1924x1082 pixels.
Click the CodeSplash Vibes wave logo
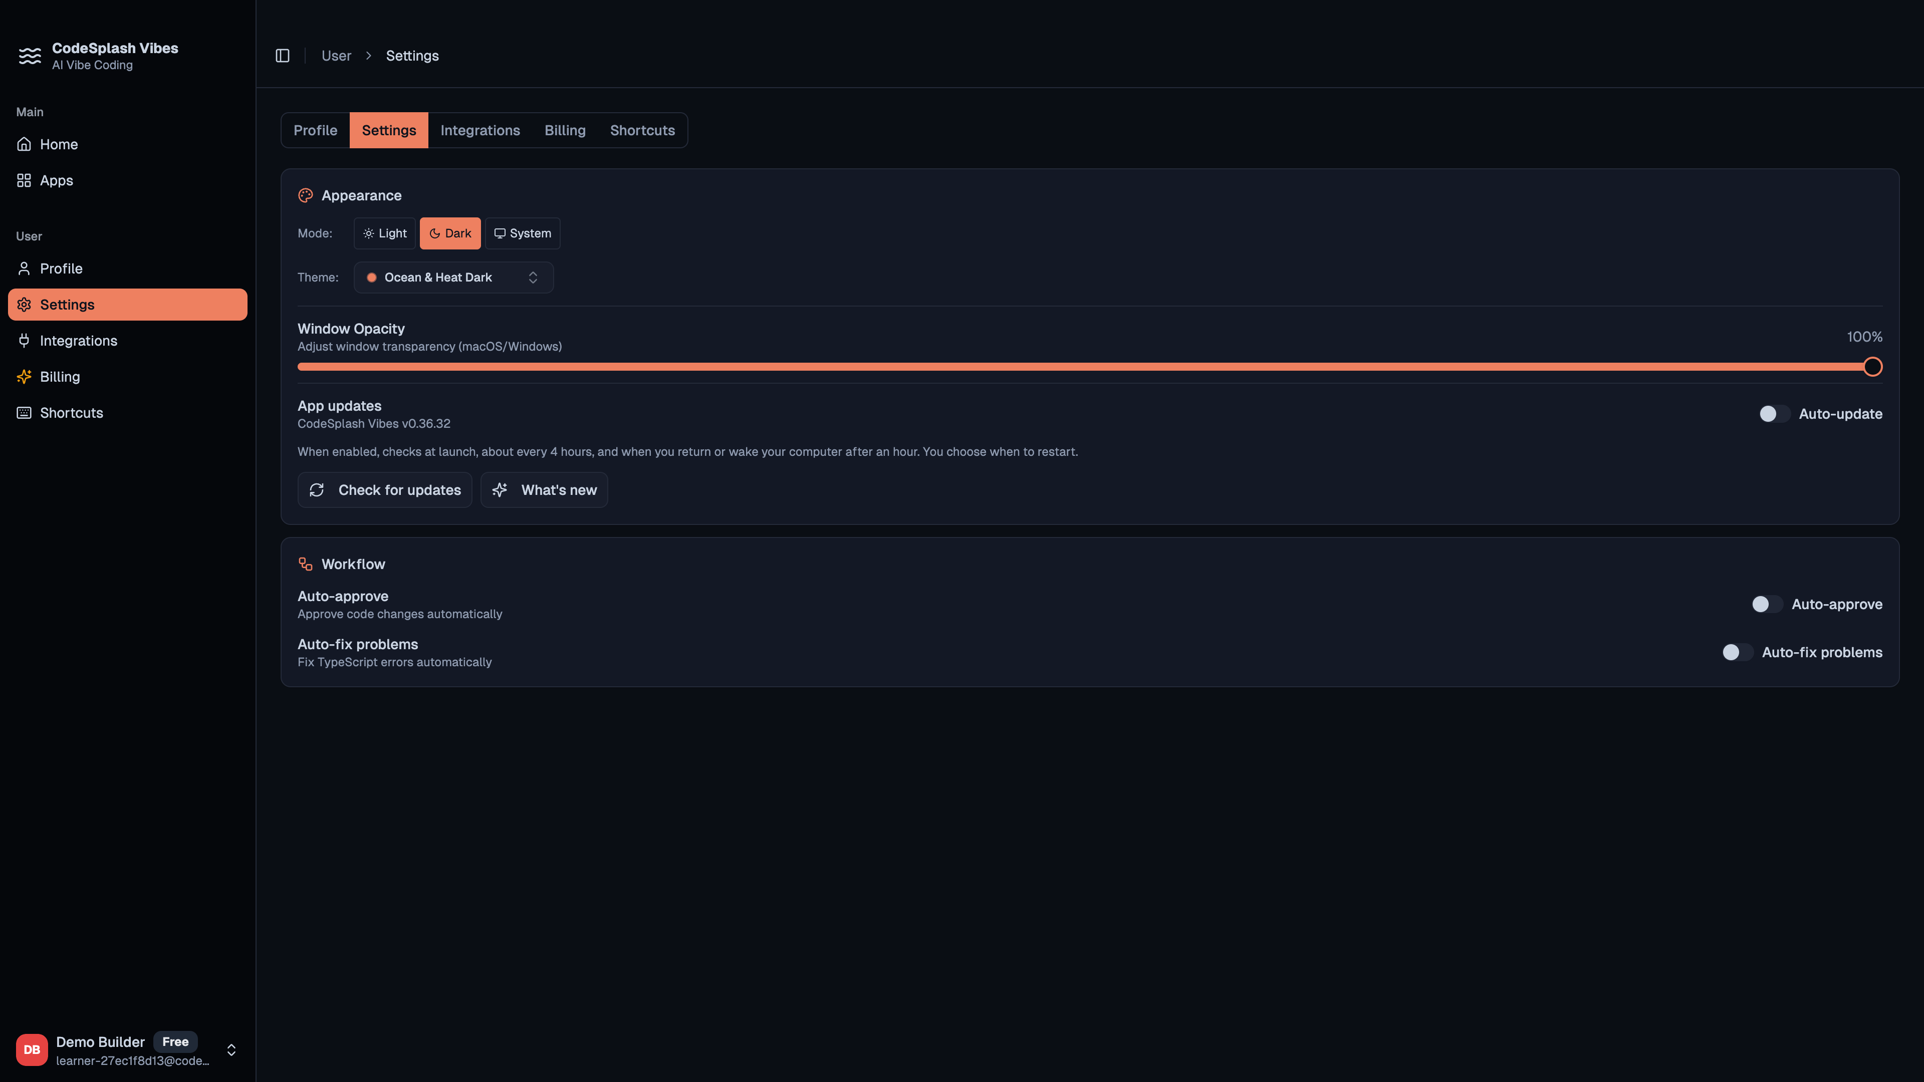30,56
